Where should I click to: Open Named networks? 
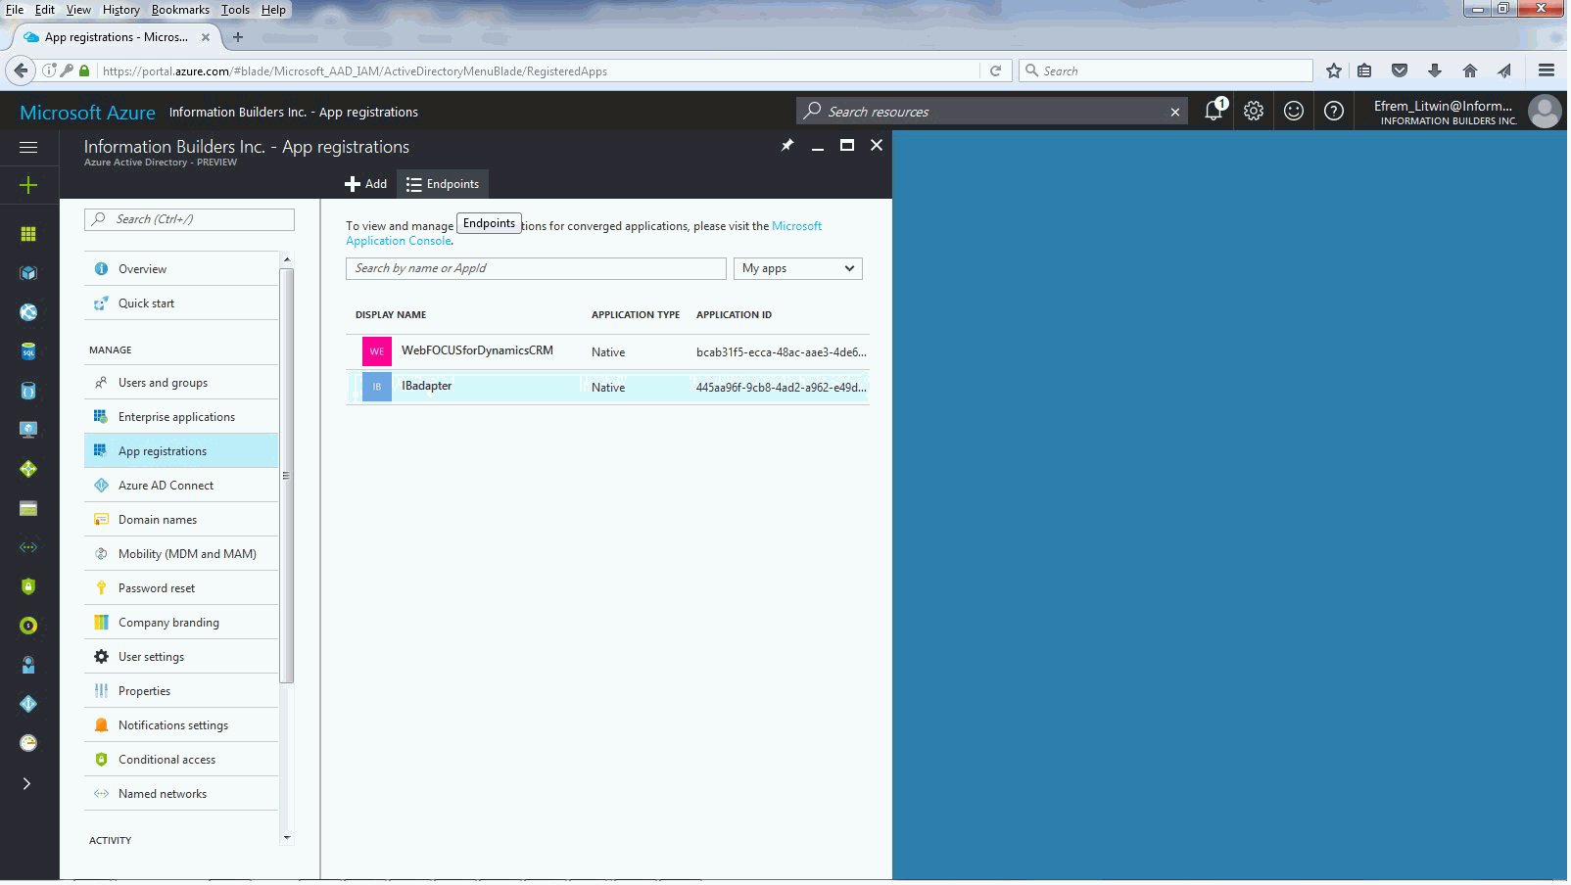click(181, 794)
